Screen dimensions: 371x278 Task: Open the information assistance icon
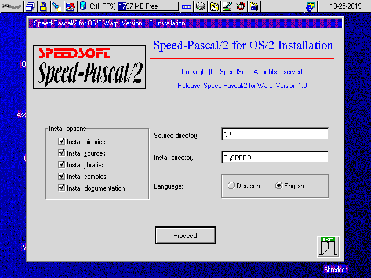coord(311,6)
